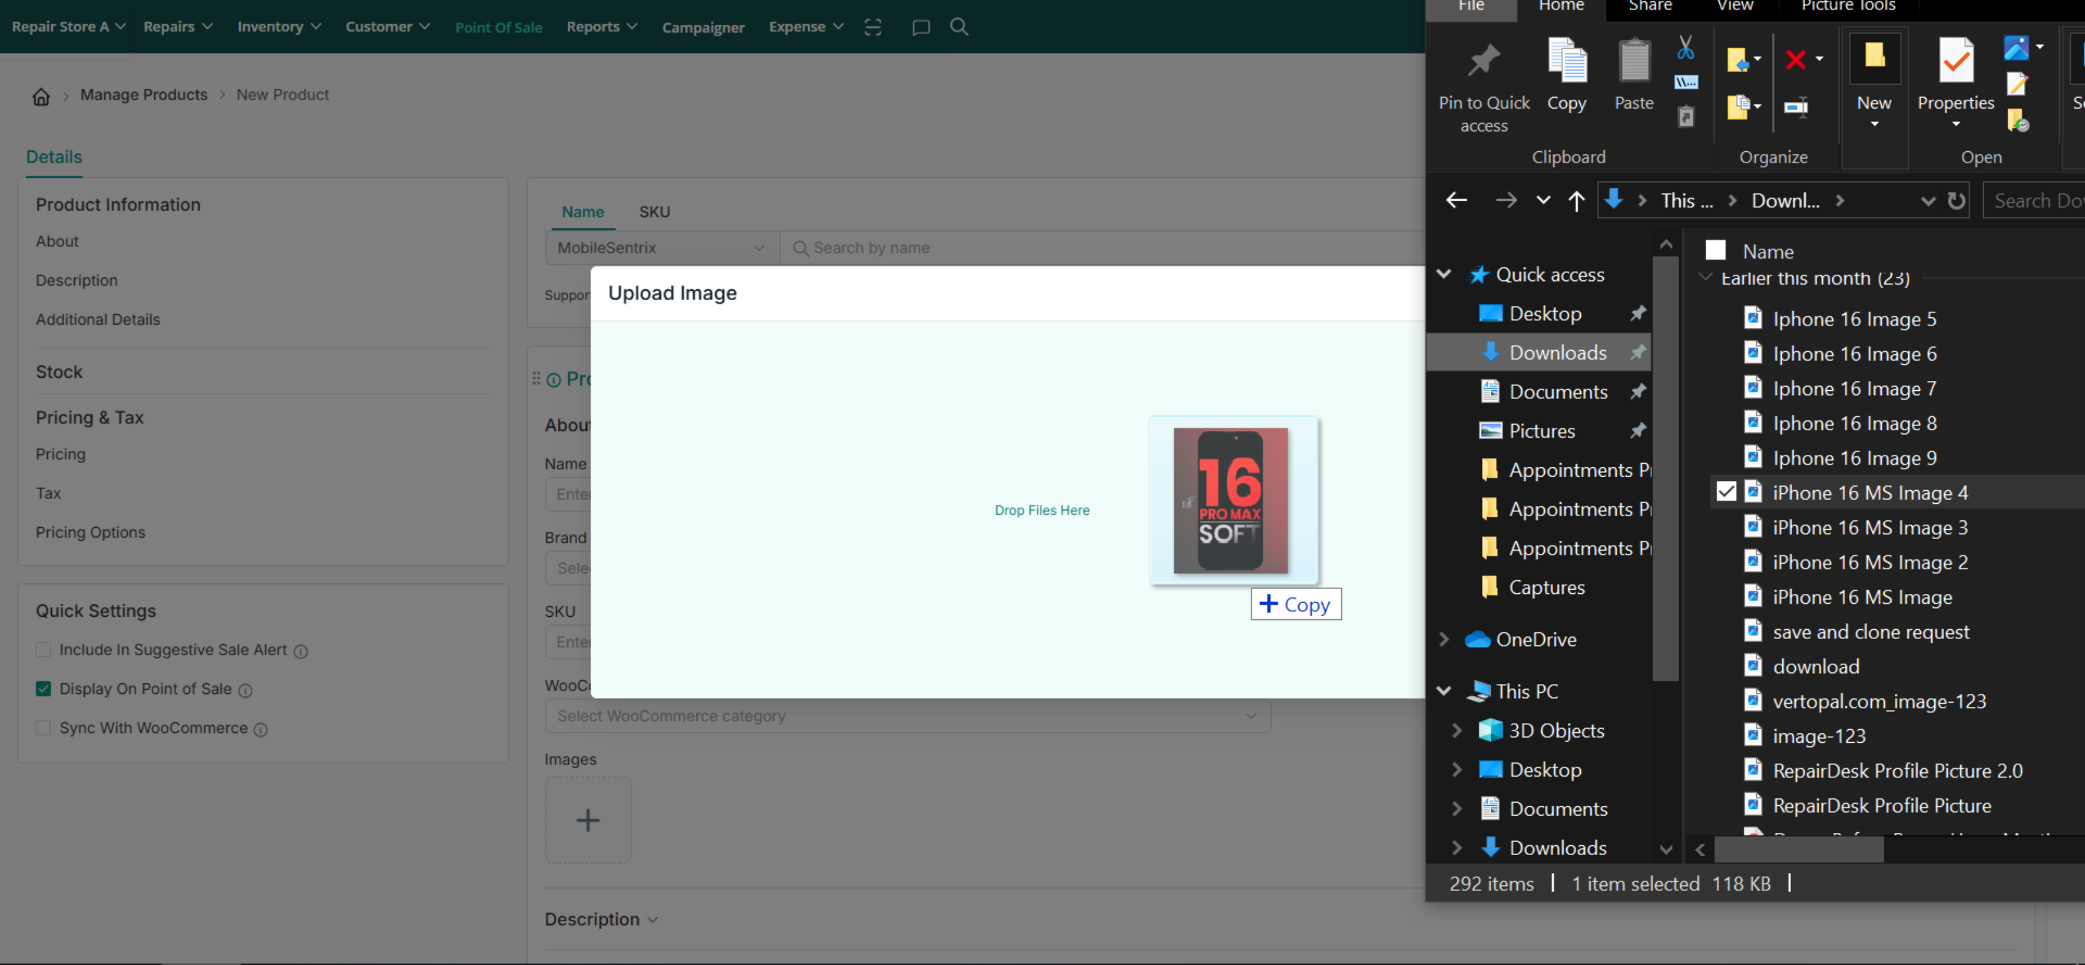Open the chat message icon in top bar

click(920, 28)
